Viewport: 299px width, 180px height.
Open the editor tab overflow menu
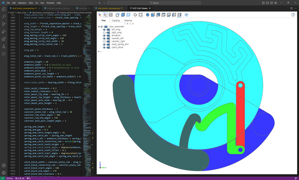pyautogui.click(x=89, y=8)
